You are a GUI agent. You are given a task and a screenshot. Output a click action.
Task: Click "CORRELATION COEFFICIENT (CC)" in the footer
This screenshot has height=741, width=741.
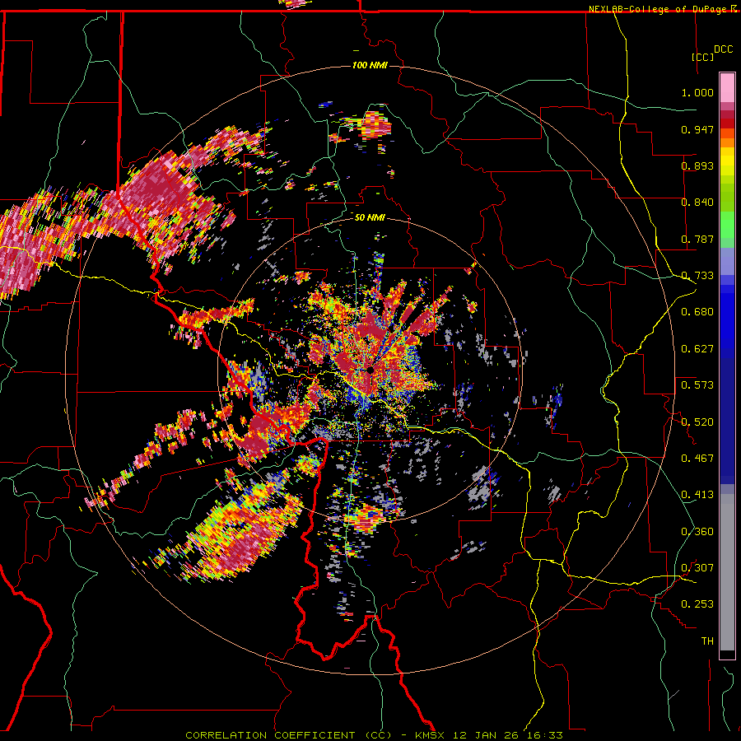[288, 735]
